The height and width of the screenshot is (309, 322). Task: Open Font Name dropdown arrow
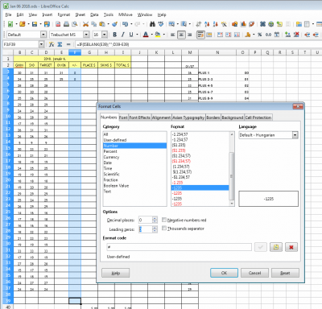coord(86,35)
